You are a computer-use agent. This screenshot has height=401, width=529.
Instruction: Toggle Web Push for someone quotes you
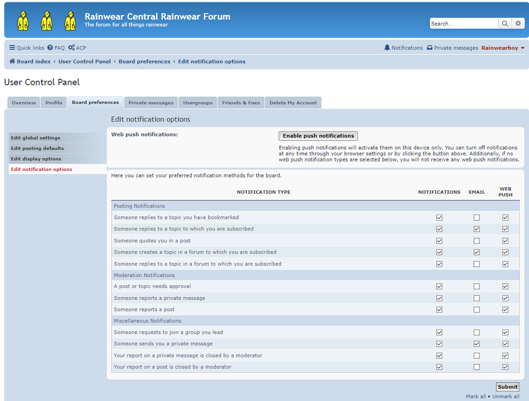(x=505, y=241)
